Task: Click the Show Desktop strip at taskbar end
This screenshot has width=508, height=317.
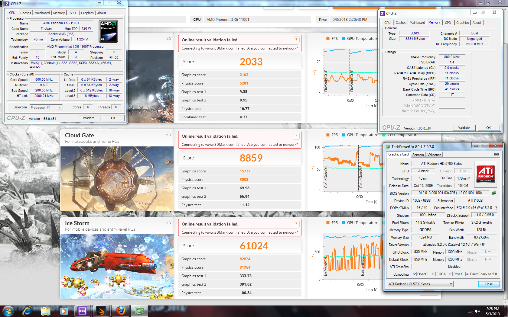Action: [x=506, y=311]
